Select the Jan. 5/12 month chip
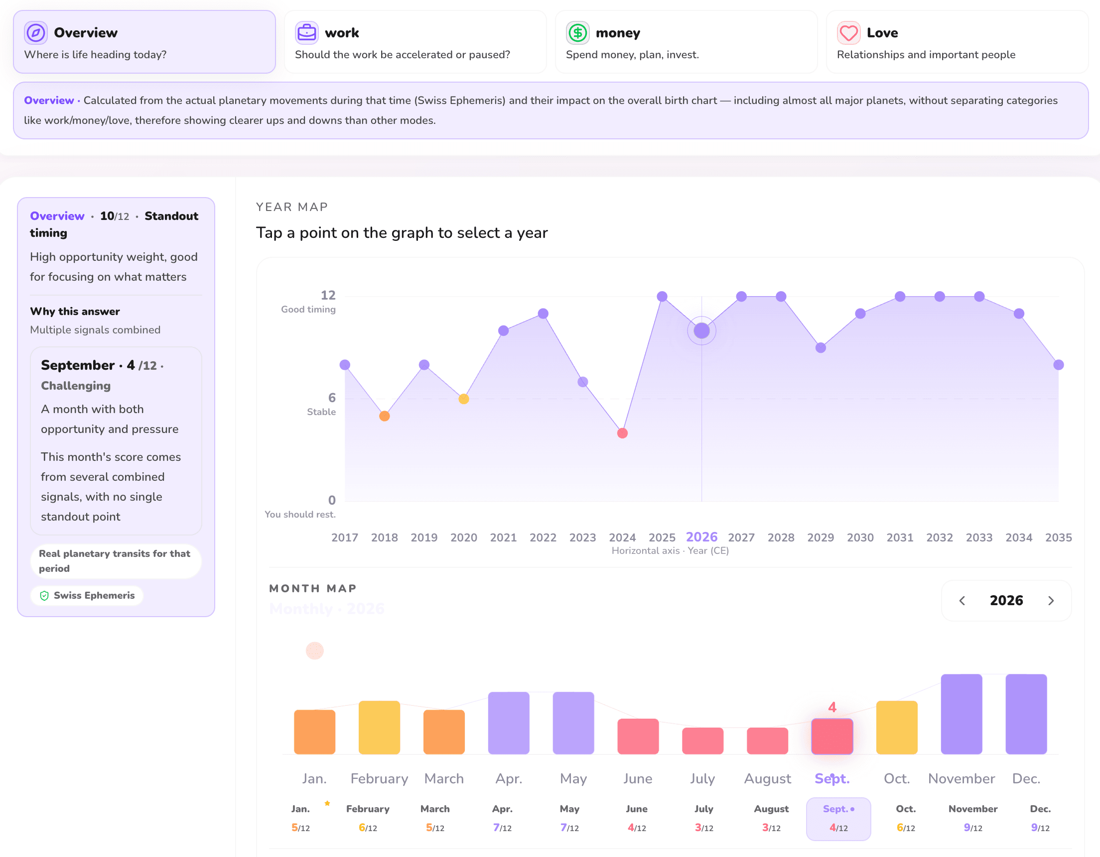Viewport: 1100px width, 857px height. (x=301, y=819)
